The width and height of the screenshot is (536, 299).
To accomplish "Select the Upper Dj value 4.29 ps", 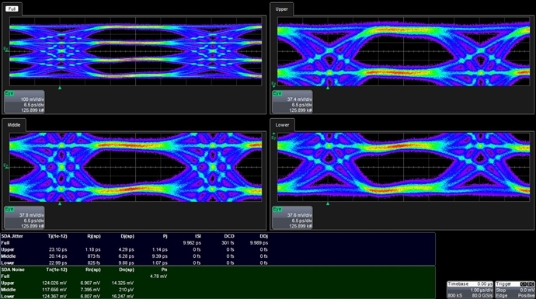I will click(126, 250).
